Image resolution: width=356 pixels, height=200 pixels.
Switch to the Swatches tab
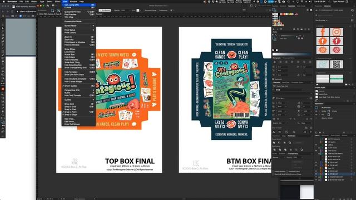[x=291, y=6]
